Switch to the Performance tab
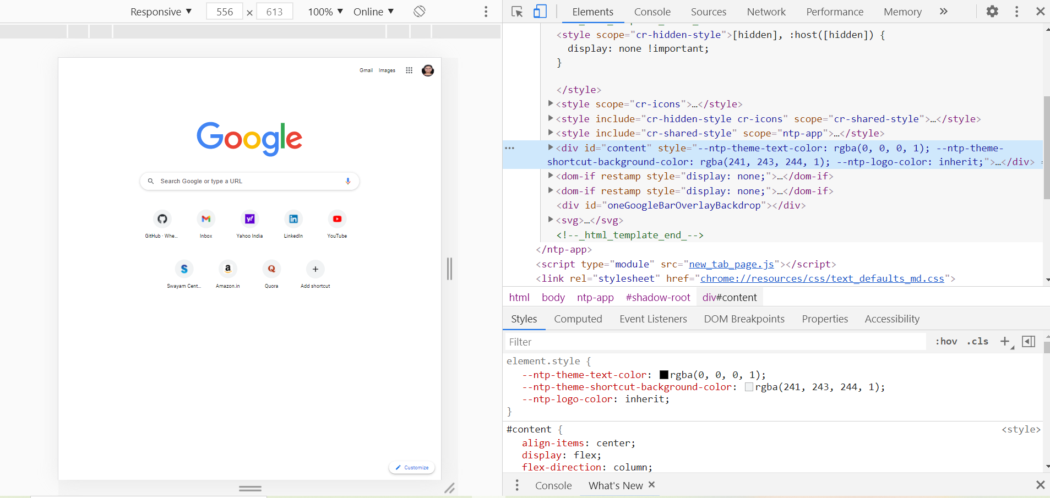Viewport: 1050px width, 498px height. coord(835,12)
